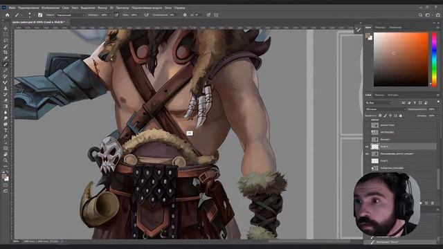Open layer opacity dropdown arrow
This screenshot has height=249, width=443.
[437, 109]
